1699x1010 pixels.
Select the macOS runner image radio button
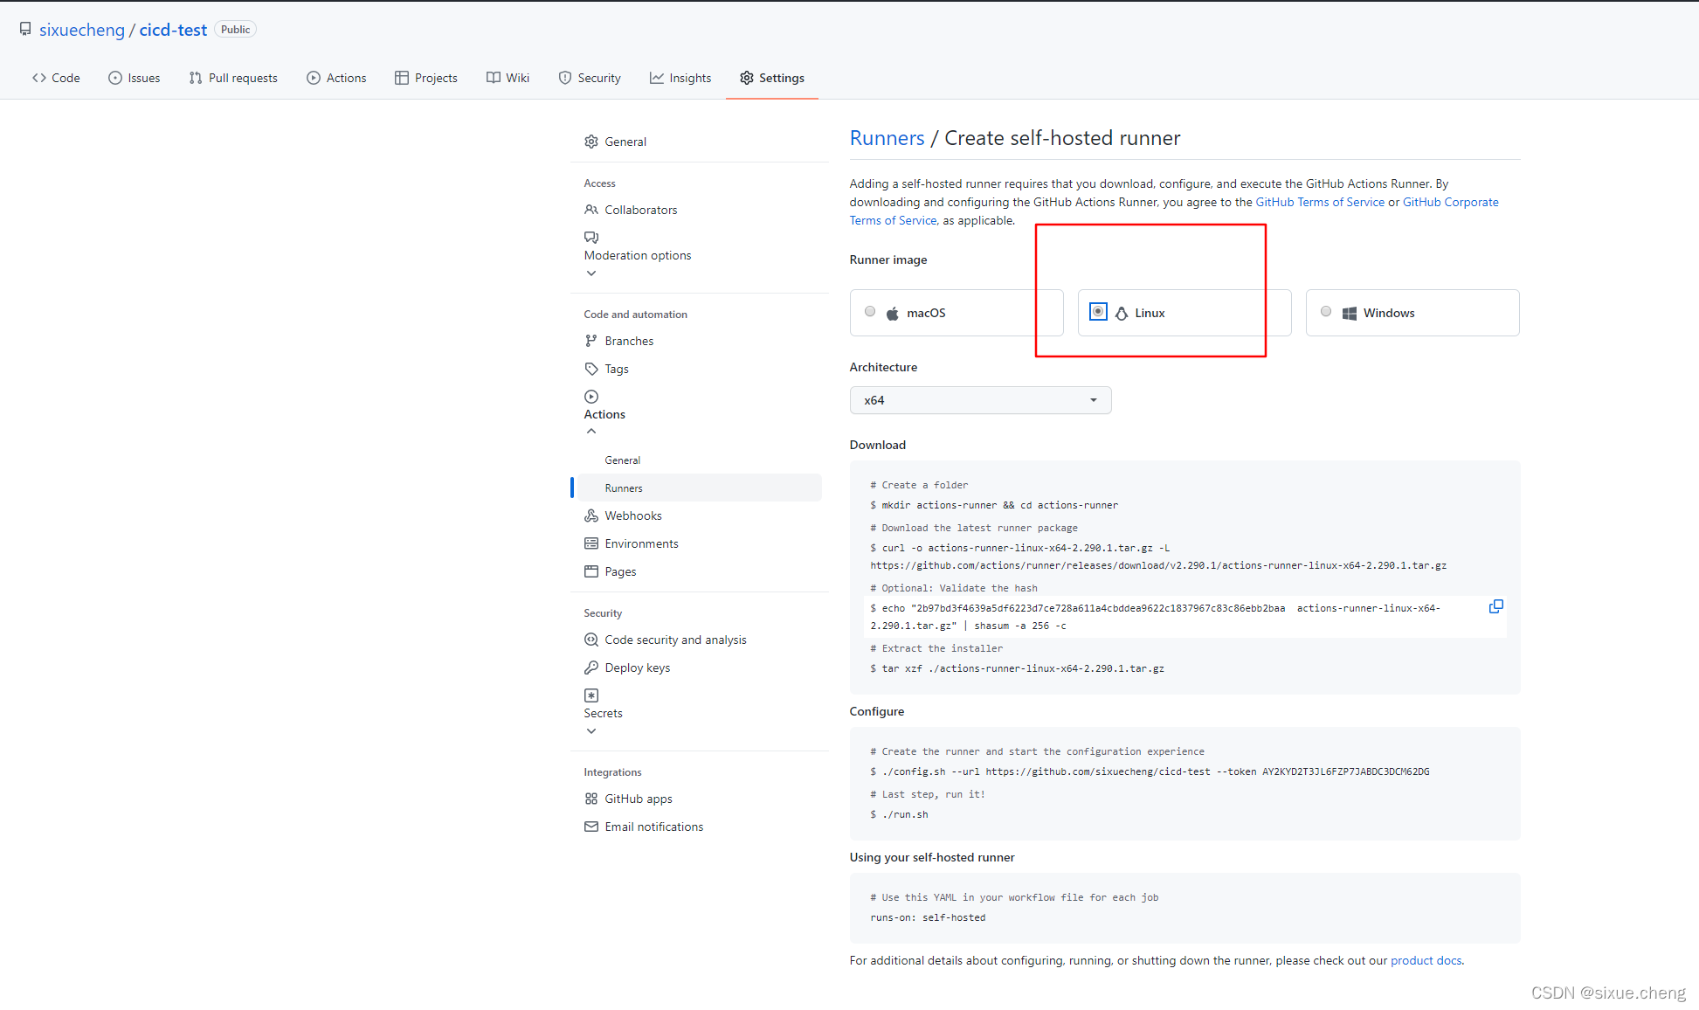pyautogui.click(x=870, y=312)
